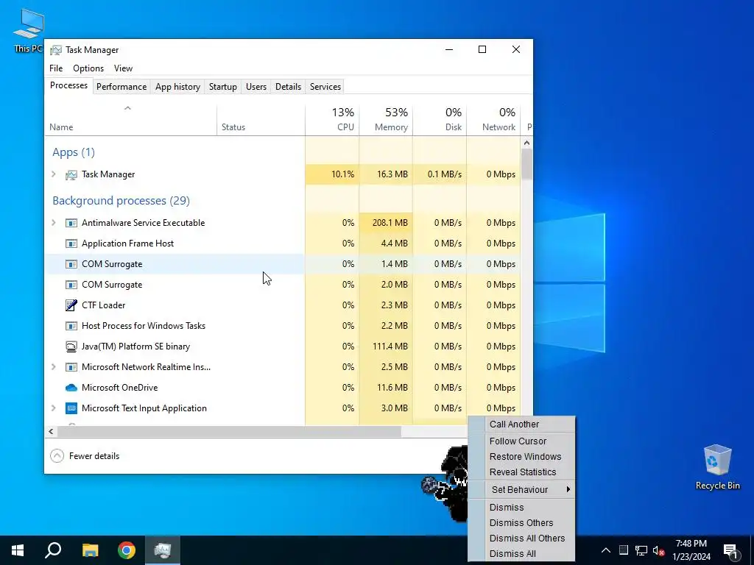
Task: Open the View menu
Action: [x=123, y=68]
